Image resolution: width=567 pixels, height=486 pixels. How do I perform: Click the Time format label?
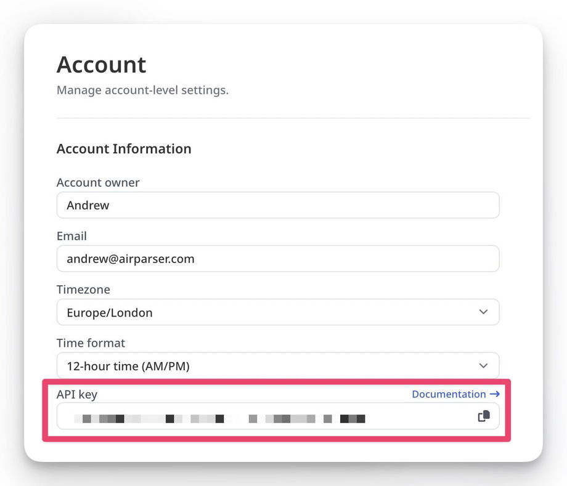pos(91,343)
